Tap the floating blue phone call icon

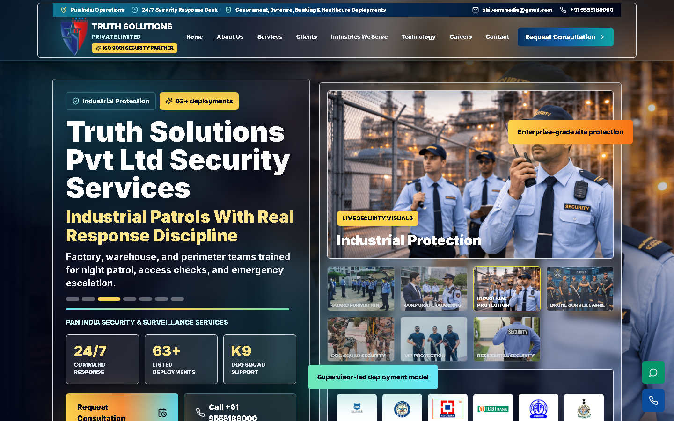tap(653, 400)
